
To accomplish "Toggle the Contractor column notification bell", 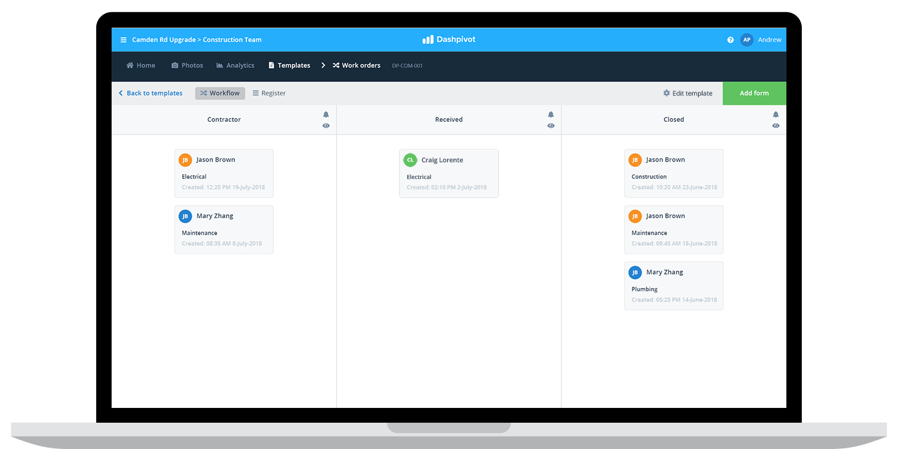I will [x=326, y=115].
